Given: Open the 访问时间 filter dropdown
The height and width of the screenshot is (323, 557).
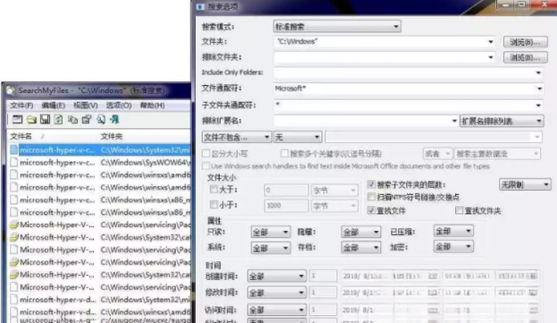Looking at the screenshot, I should pyautogui.click(x=276, y=310).
